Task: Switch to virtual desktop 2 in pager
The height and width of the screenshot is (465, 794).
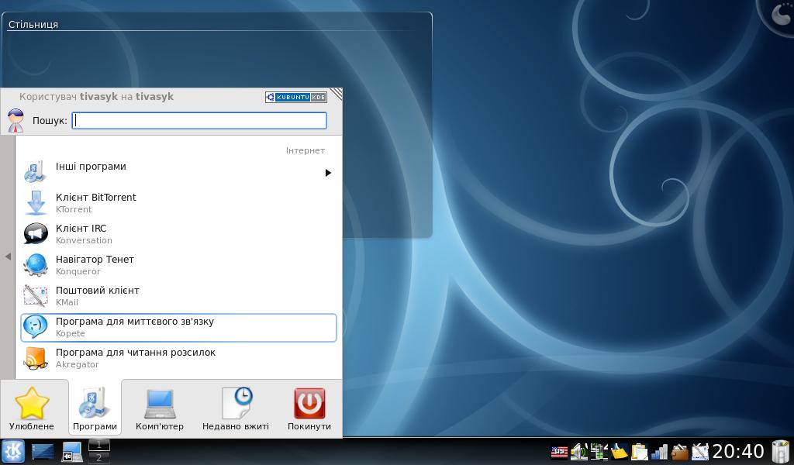Action: pos(98,457)
